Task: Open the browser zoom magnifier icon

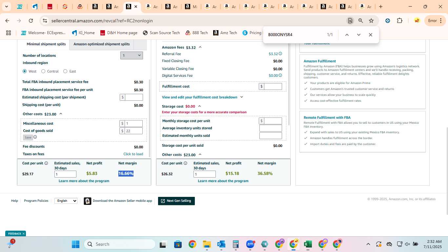Action: [x=361, y=21]
